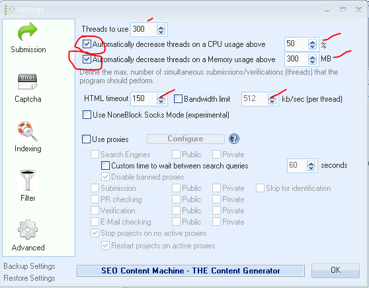Uncheck decrease threads on Memory usage

tap(87, 59)
